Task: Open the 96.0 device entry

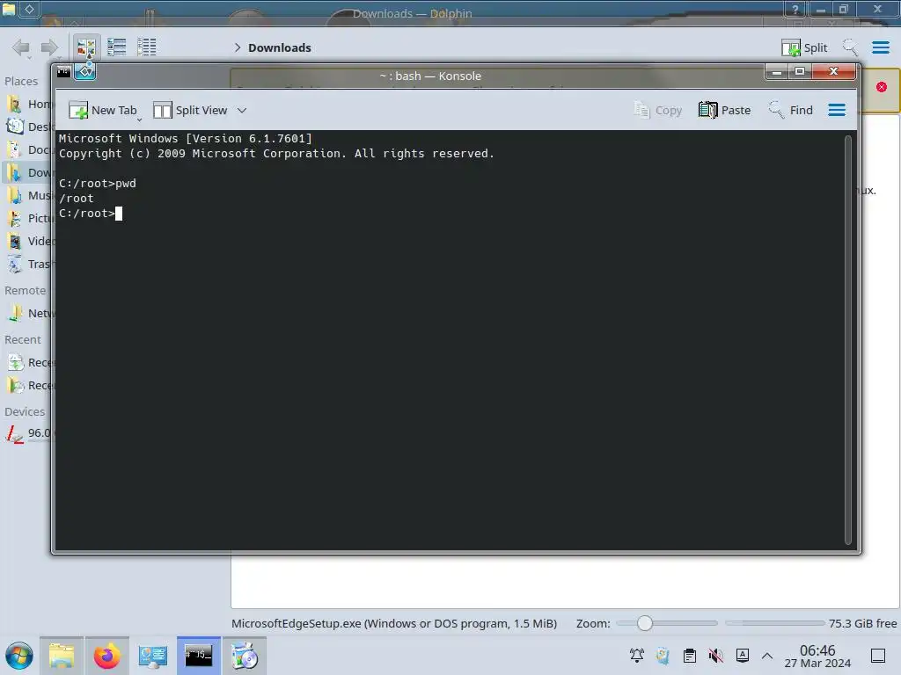Action: tap(29, 433)
